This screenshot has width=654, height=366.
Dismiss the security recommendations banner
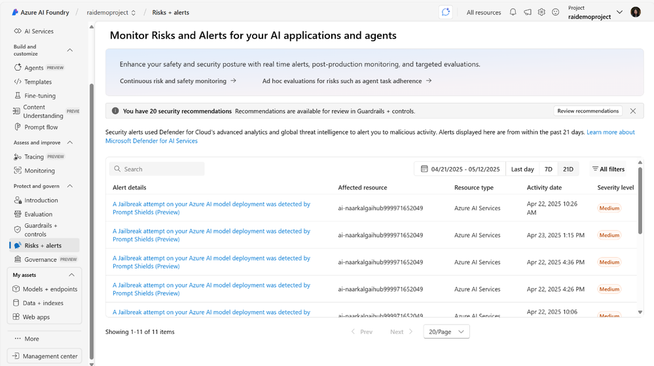click(x=633, y=111)
